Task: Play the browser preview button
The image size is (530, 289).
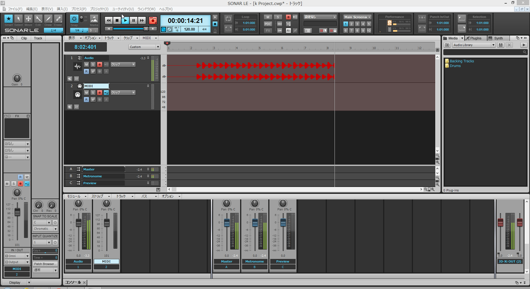Action: 524,45
